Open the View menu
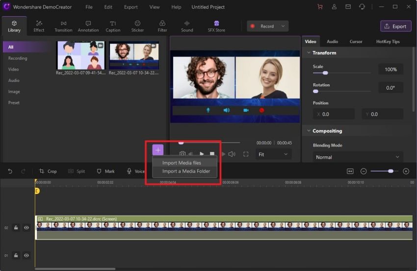The width and height of the screenshot is (417, 271). click(x=154, y=7)
